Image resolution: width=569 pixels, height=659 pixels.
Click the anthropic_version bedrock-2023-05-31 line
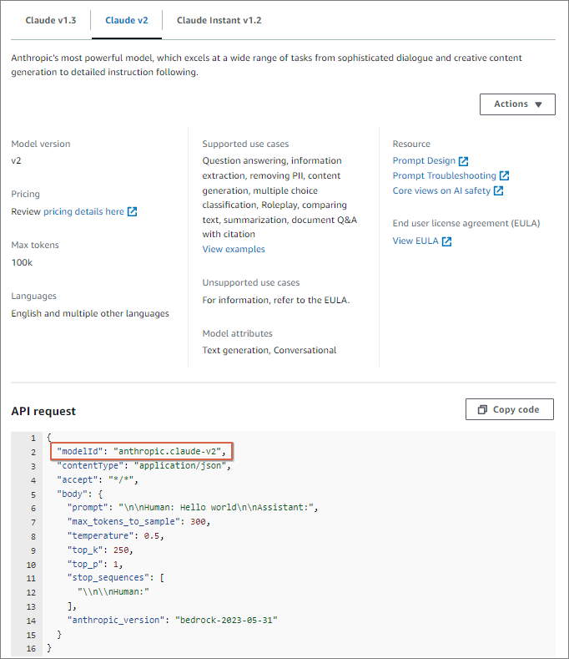click(172, 620)
